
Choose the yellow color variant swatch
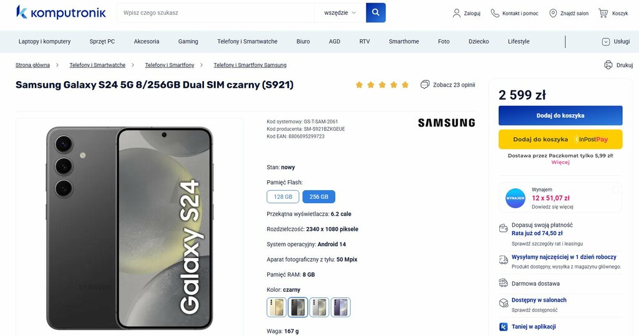click(276, 307)
